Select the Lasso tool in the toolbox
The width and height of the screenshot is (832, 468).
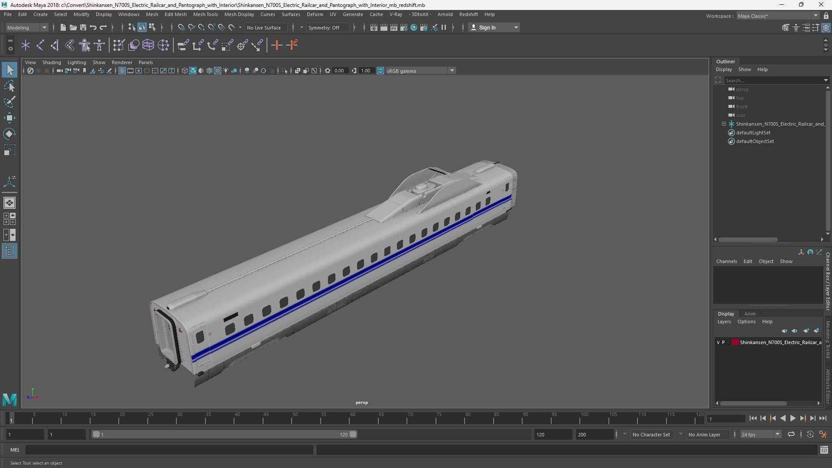coord(10,86)
